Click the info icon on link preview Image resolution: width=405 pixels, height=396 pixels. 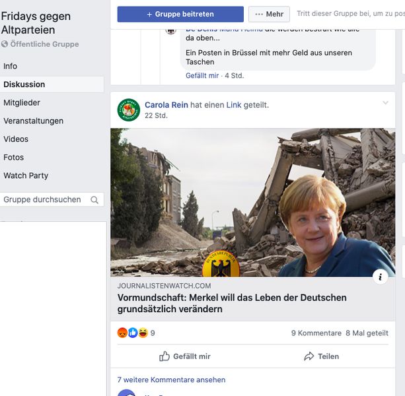click(380, 277)
